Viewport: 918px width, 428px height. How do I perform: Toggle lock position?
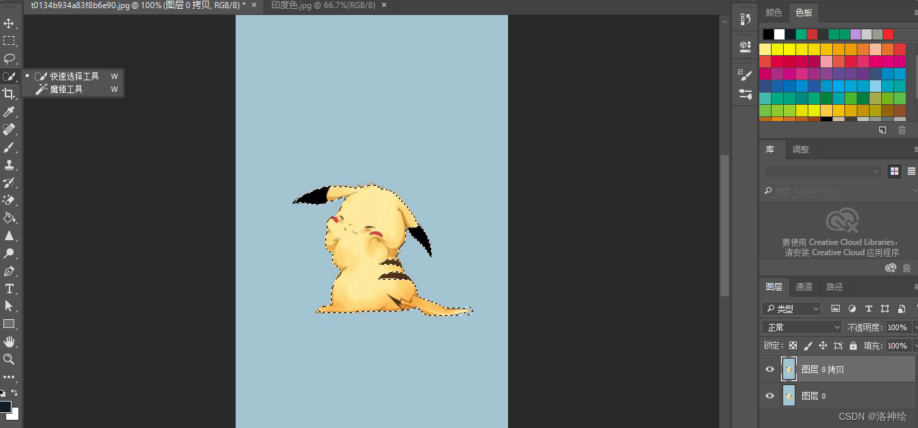[x=823, y=346]
